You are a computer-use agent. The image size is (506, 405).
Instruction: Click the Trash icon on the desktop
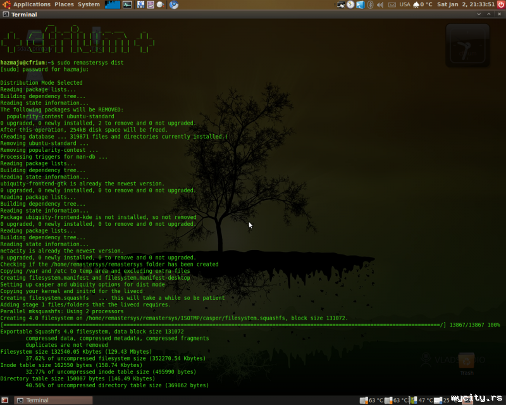click(x=467, y=364)
